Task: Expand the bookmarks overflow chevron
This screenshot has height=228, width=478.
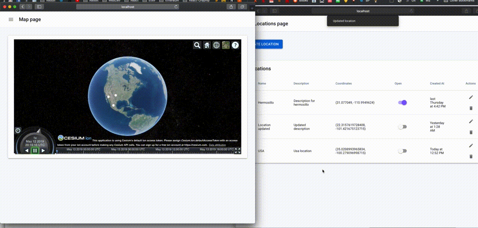Action: tap(437, 1)
